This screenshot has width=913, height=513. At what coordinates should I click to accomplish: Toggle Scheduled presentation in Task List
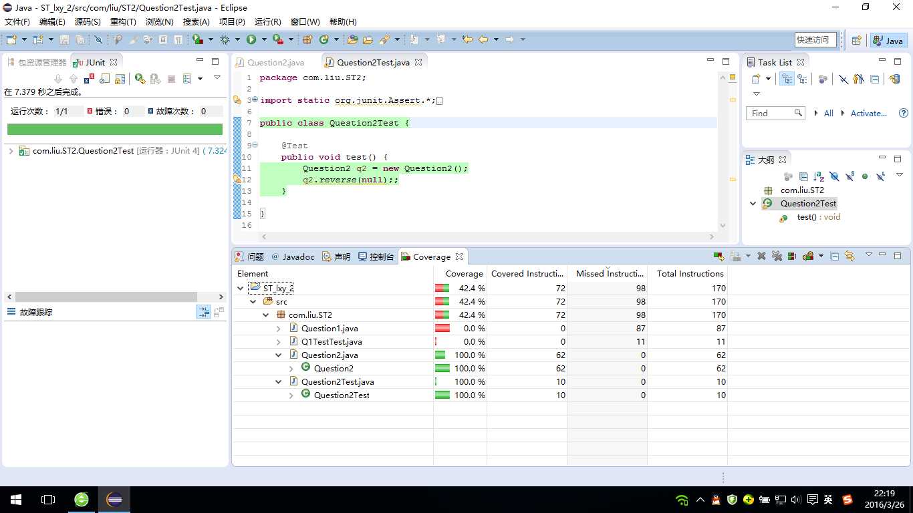[x=802, y=79]
